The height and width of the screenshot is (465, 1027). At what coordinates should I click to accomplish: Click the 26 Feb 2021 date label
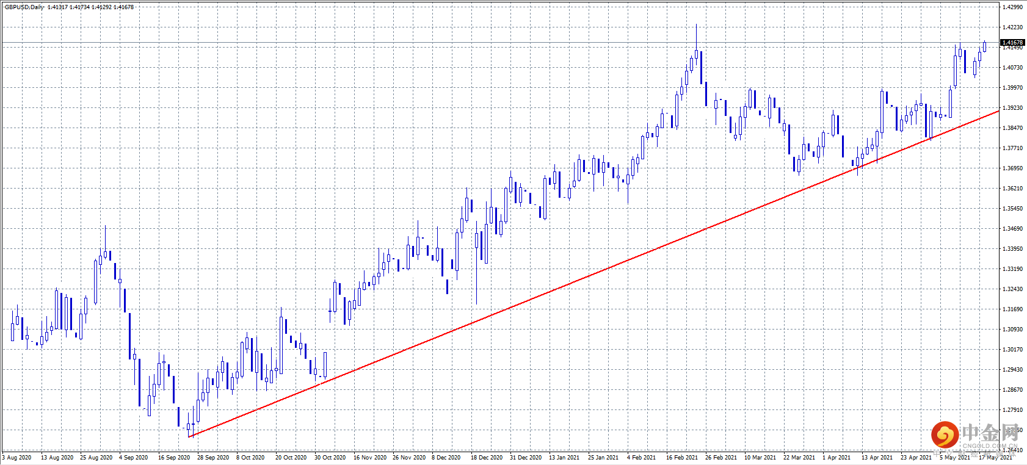coord(721,458)
